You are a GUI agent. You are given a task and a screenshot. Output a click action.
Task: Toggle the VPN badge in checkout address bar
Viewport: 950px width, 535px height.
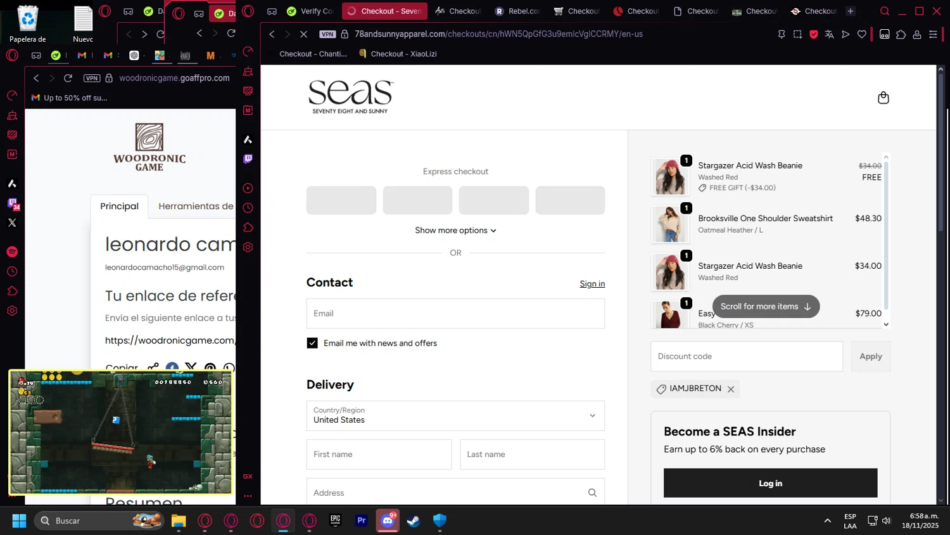327,34
